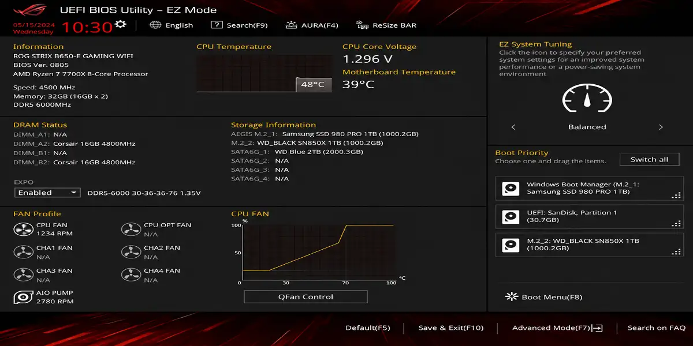The image size is (693, 346).
Task: Open Search(F9) from the top bar
Action: tap(247, 25)
